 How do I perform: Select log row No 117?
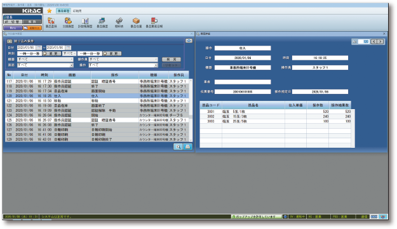click(x=97, y=81)
